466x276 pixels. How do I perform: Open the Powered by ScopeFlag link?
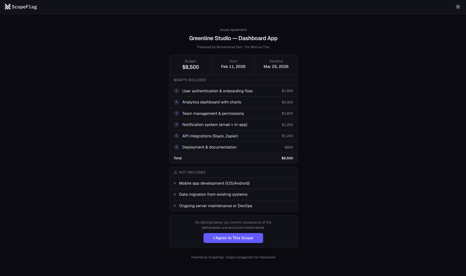(x=207, y=257)
